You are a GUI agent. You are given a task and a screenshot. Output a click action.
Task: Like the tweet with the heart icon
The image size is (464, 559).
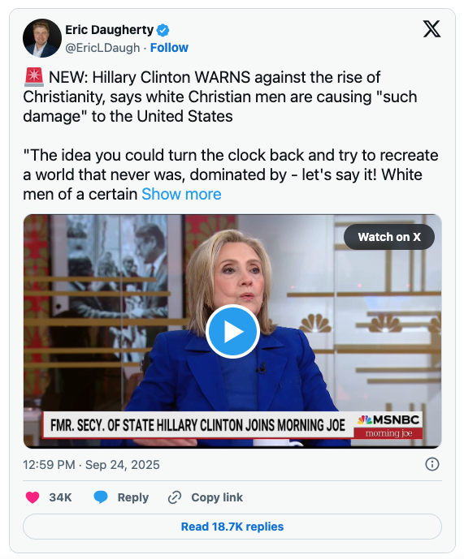tap(33, 497)
